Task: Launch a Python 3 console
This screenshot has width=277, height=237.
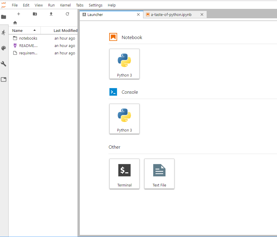Action: pos(124,119)
